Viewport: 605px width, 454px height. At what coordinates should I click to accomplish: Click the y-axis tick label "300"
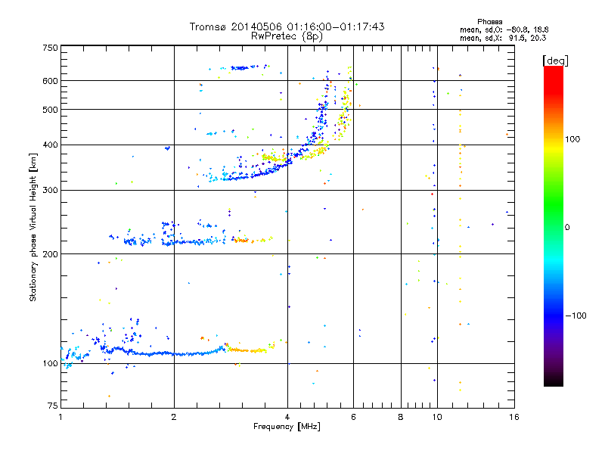pos(50,191)
